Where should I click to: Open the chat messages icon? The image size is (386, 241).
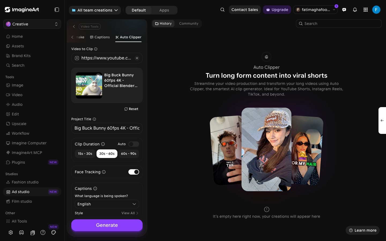(344, 10)
